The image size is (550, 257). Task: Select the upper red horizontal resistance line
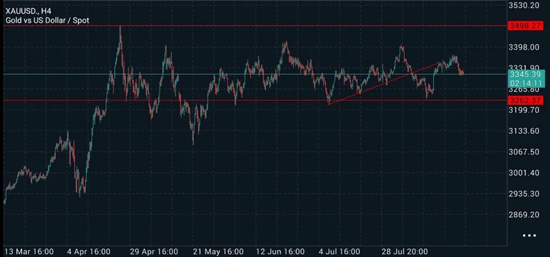[x=255, y=26]
